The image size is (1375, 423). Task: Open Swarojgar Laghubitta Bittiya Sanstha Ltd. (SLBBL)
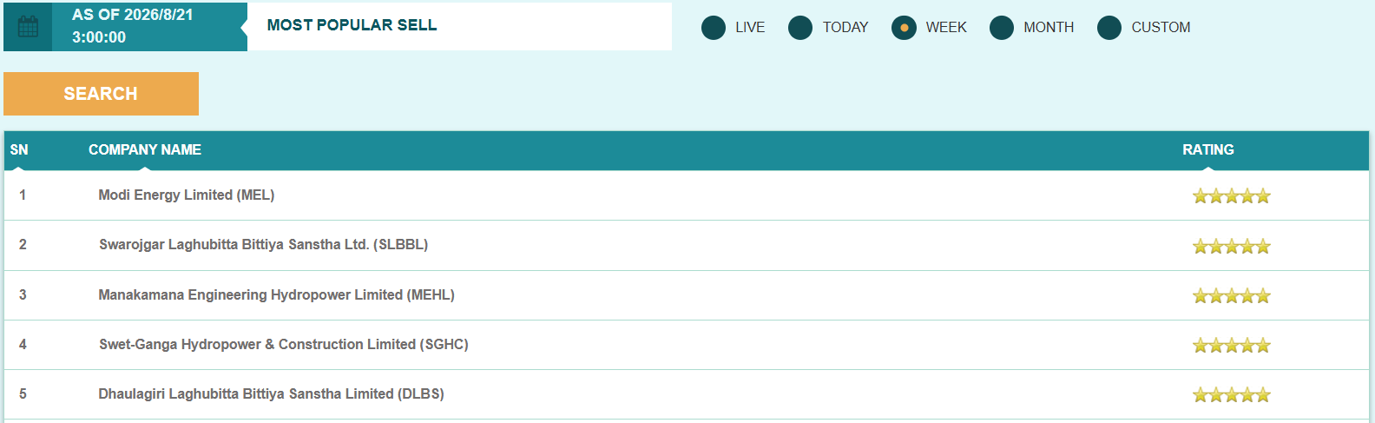pyautogui.click(x=263, y=244)
